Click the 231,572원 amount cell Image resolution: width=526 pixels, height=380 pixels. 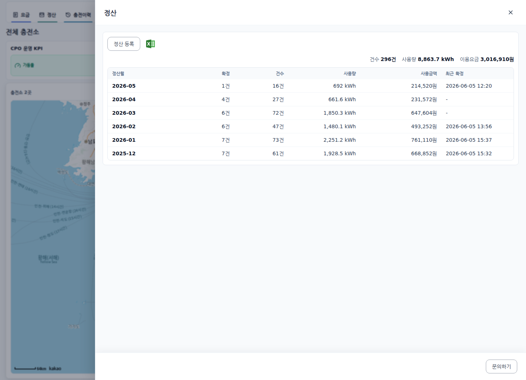pos(424,99)
